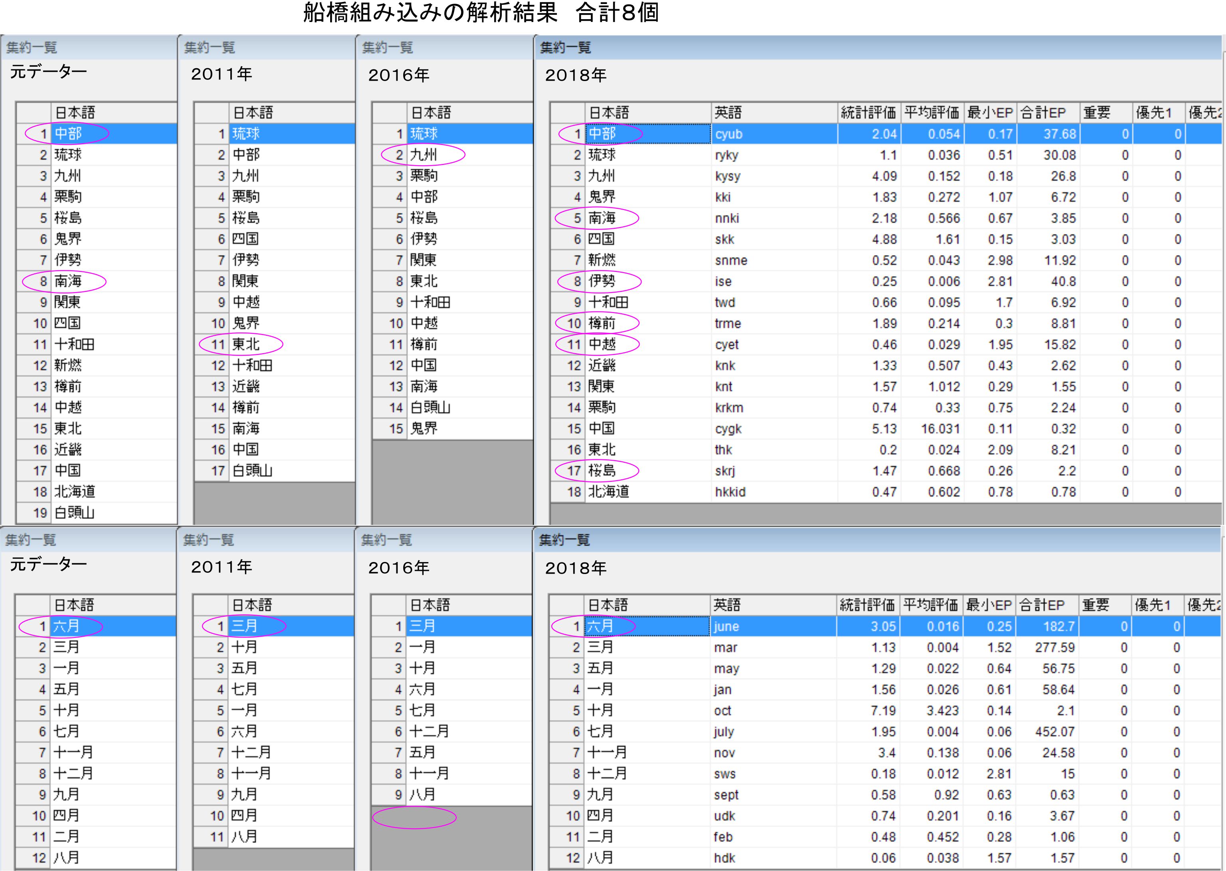Select 中部 row in top 2018 table
The height and width of the screenshot is (871, 1226).
coord(602,134)
